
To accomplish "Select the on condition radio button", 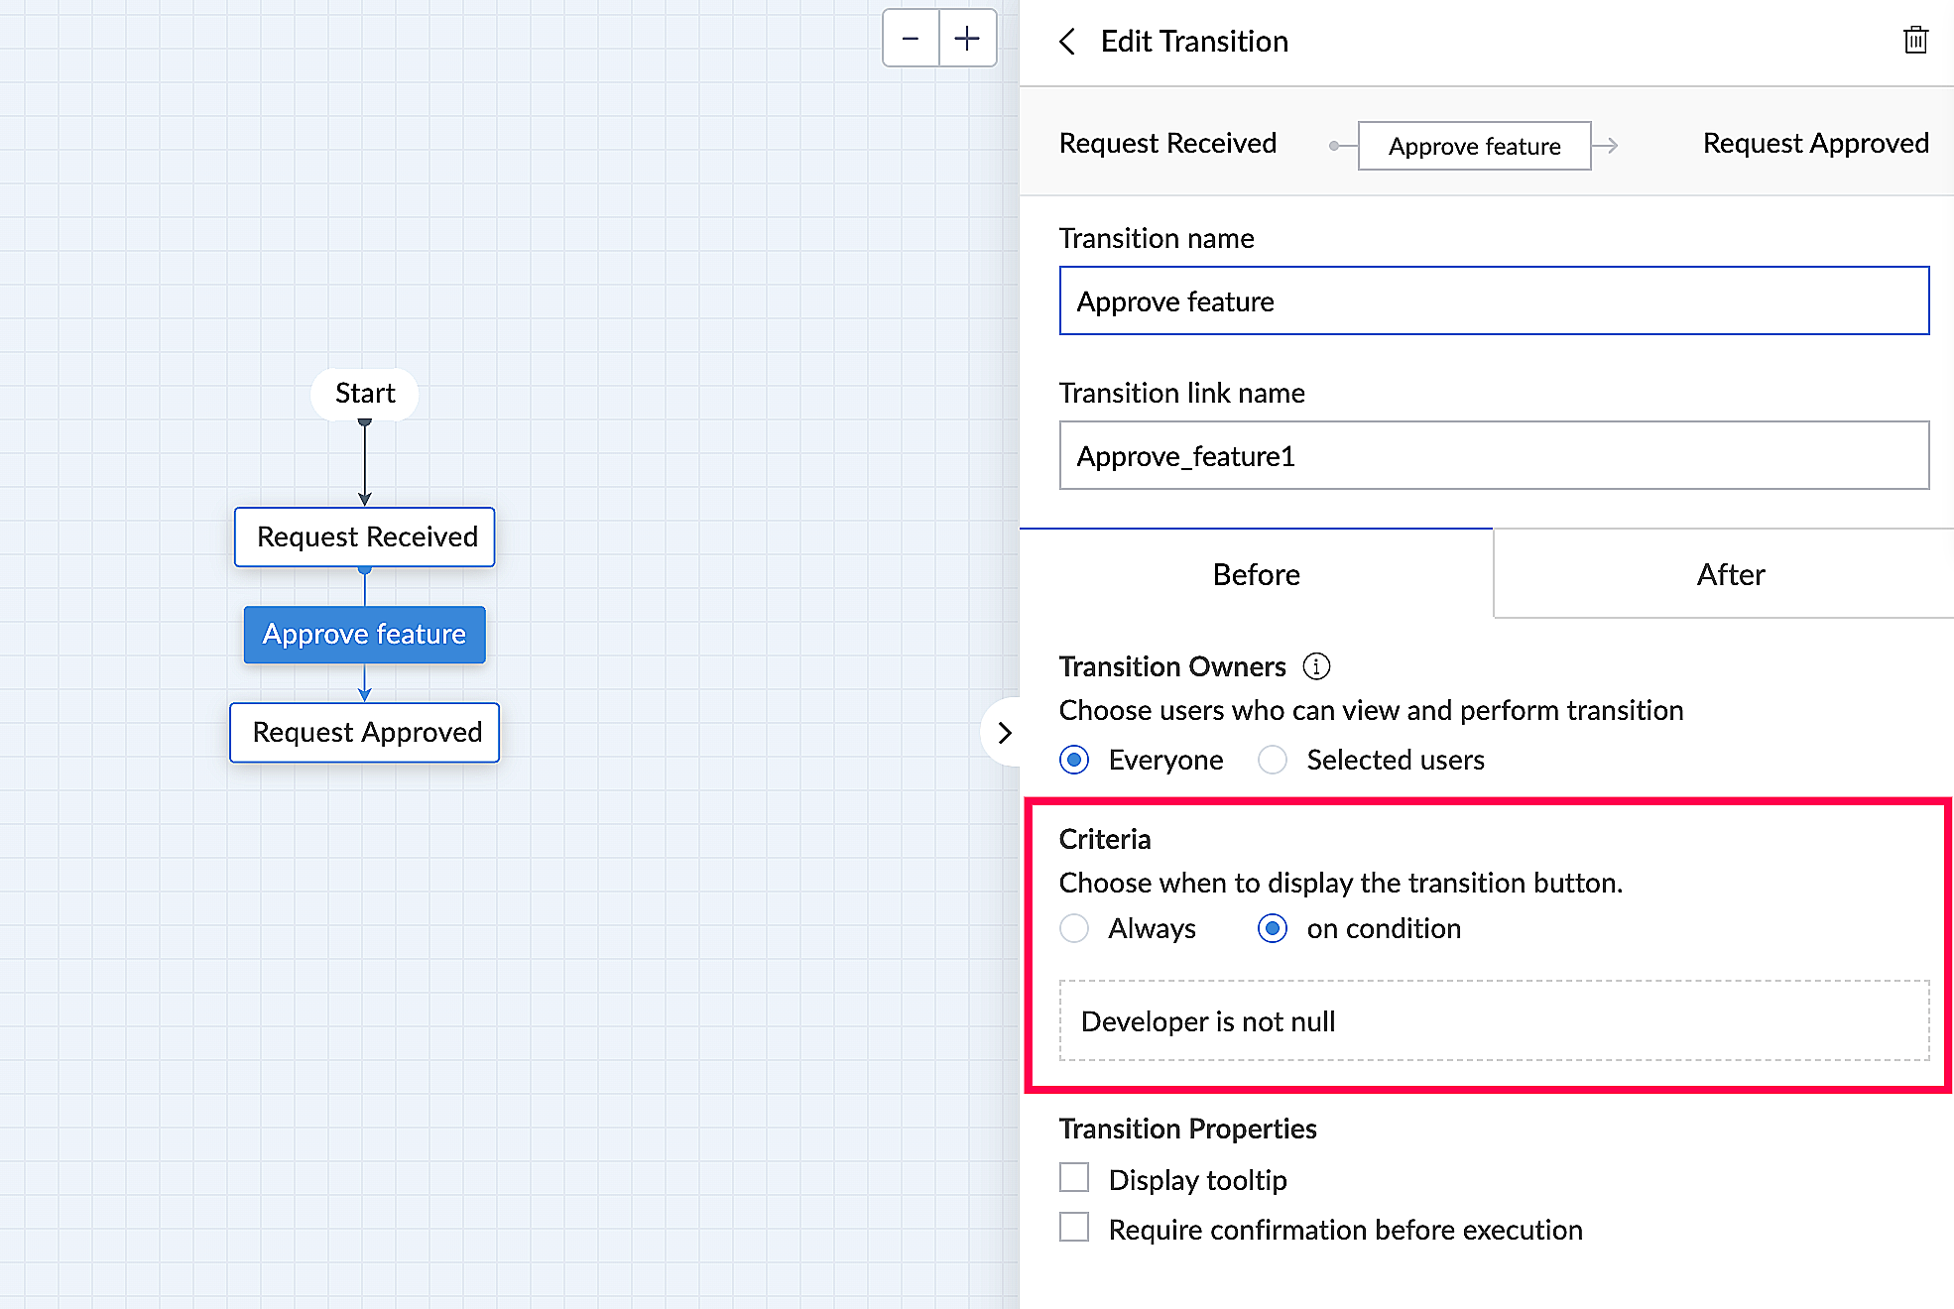I will coord(1273,928).
